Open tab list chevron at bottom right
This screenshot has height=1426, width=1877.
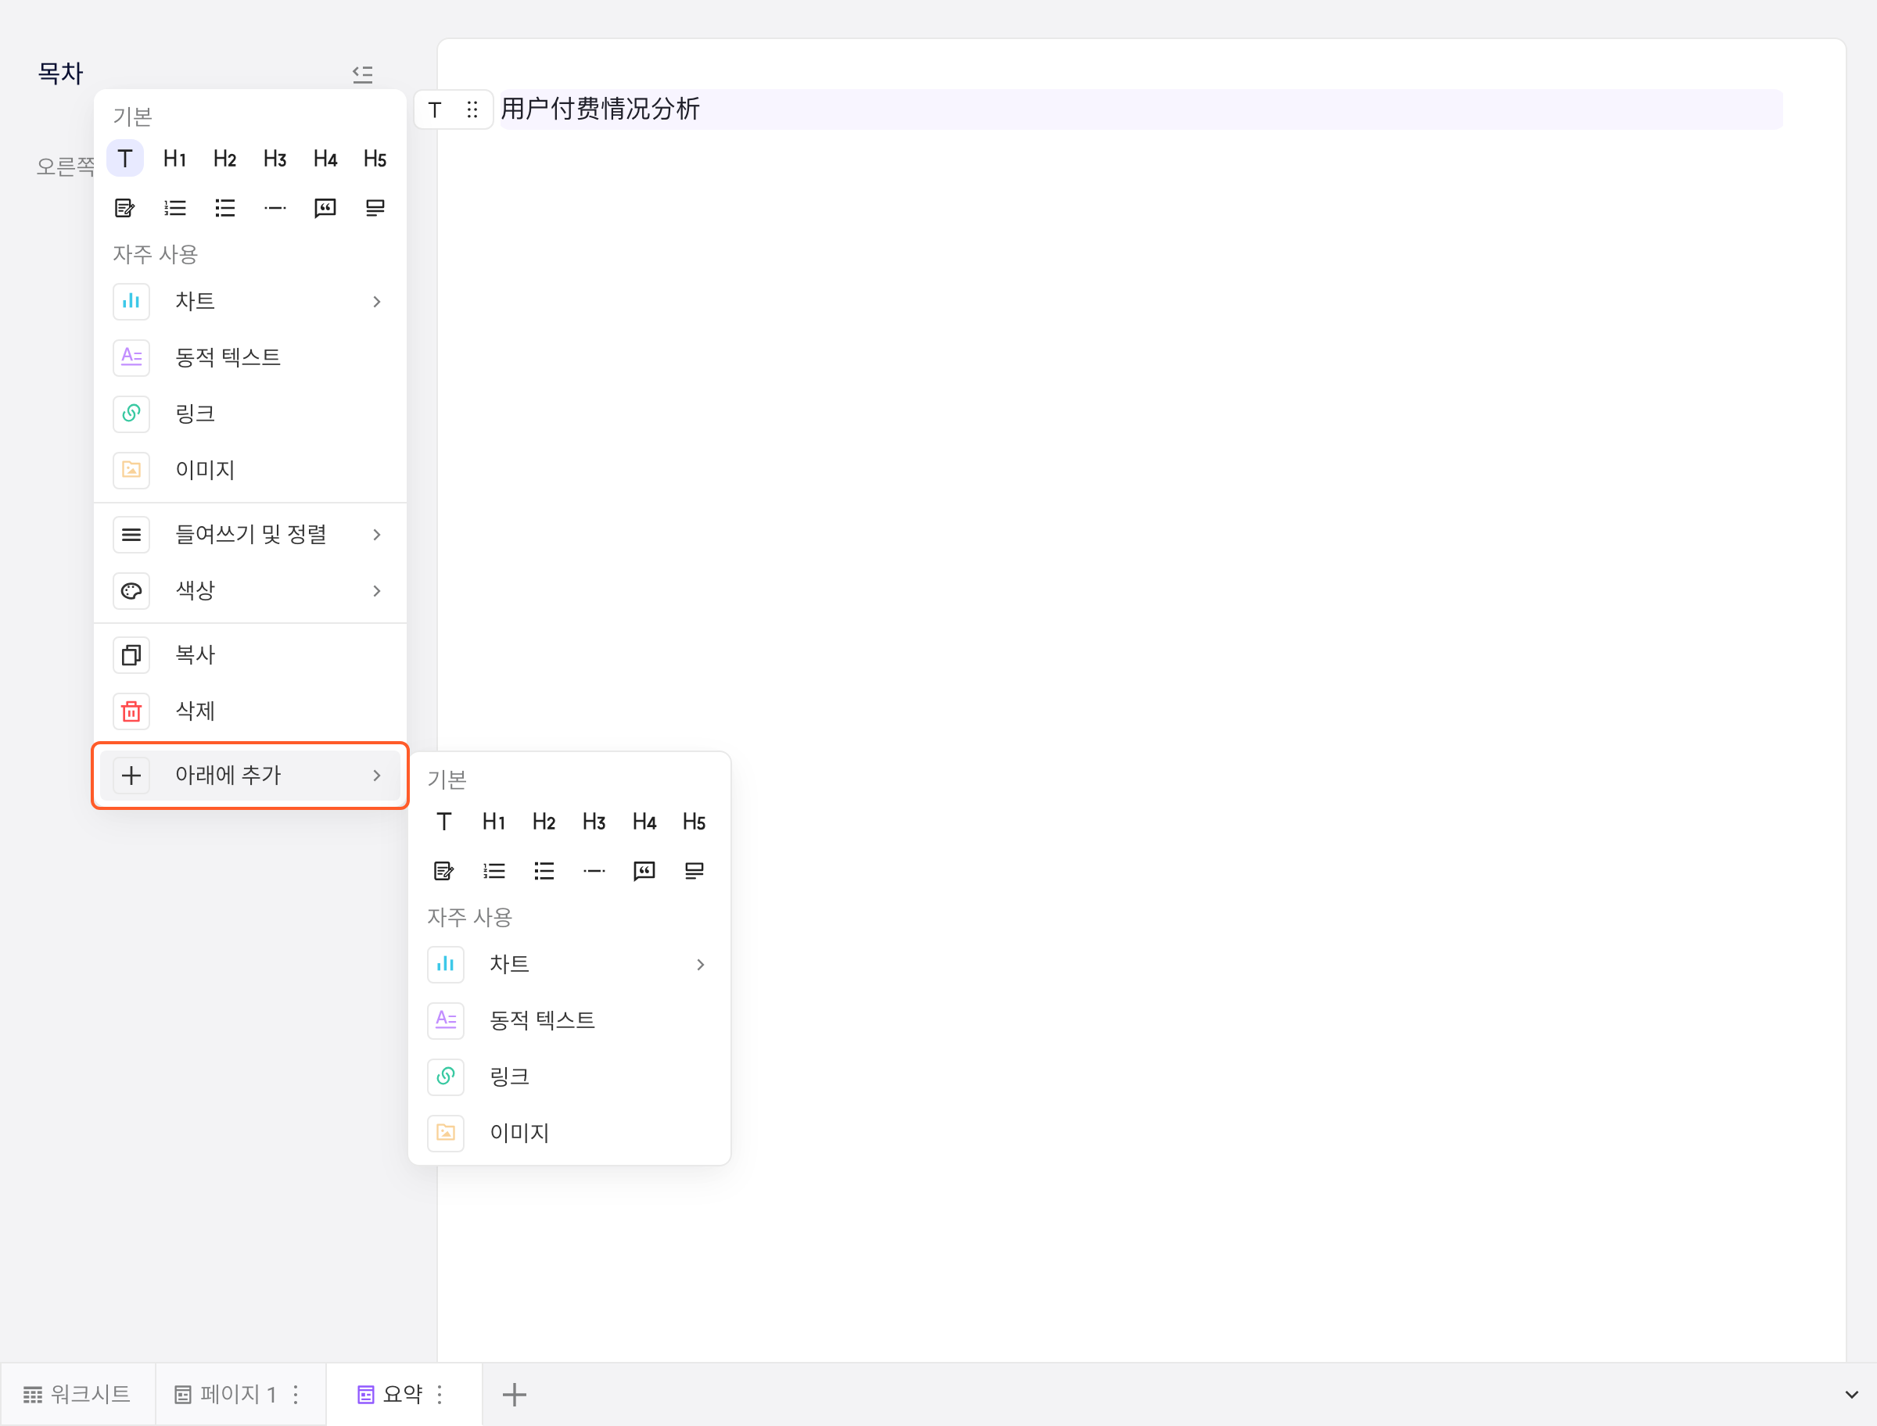coord(1851,1395)
